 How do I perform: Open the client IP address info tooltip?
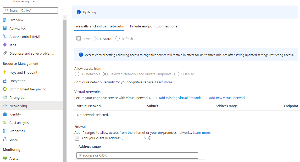pyautogui.click(x=149, y=138)
